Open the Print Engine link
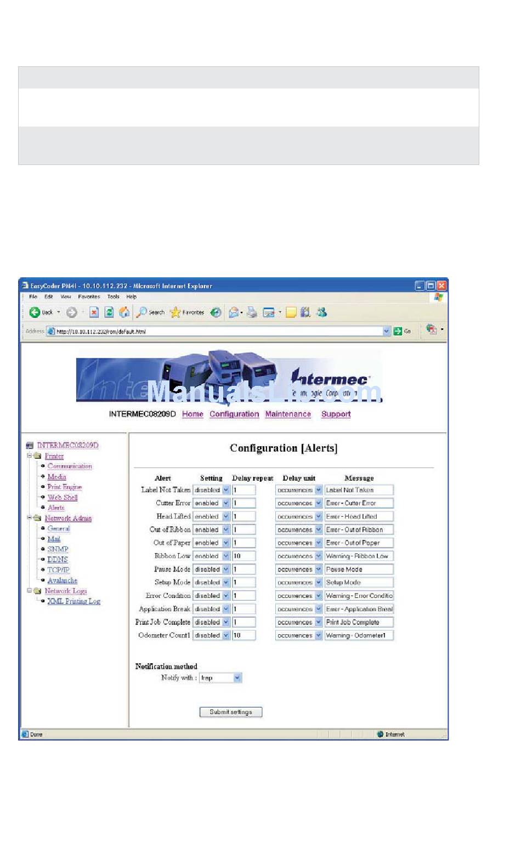The image size is (521, 843). [x=64, y=487]
